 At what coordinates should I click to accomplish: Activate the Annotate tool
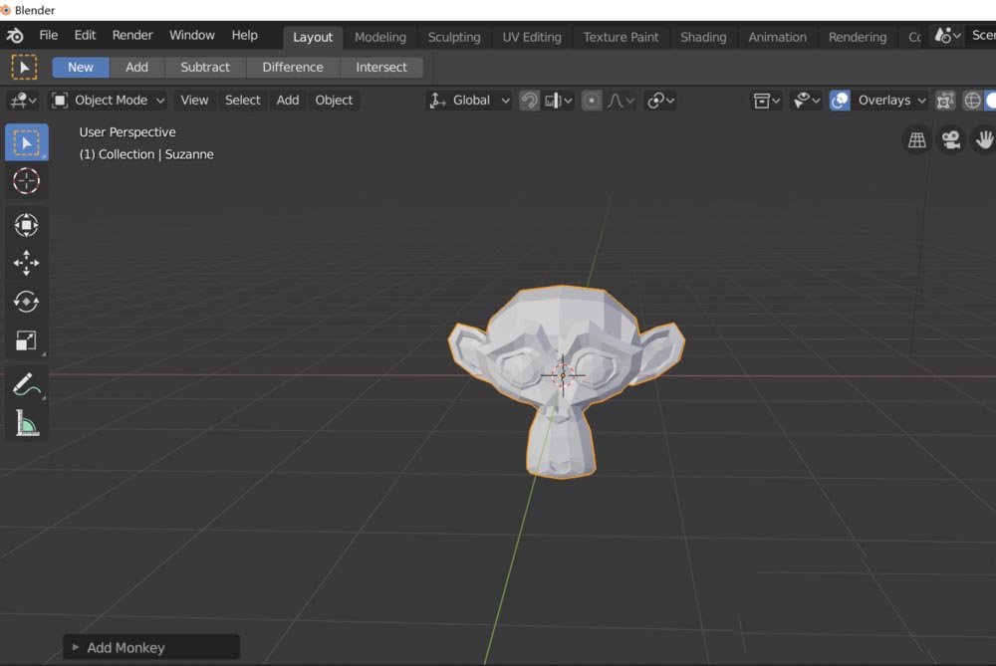(x=26, y=383)
